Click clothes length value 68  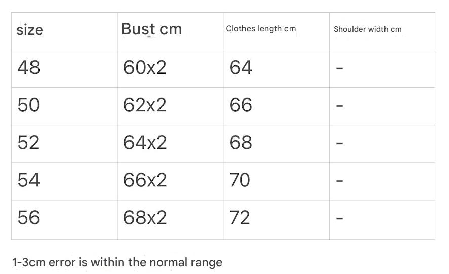241,142
